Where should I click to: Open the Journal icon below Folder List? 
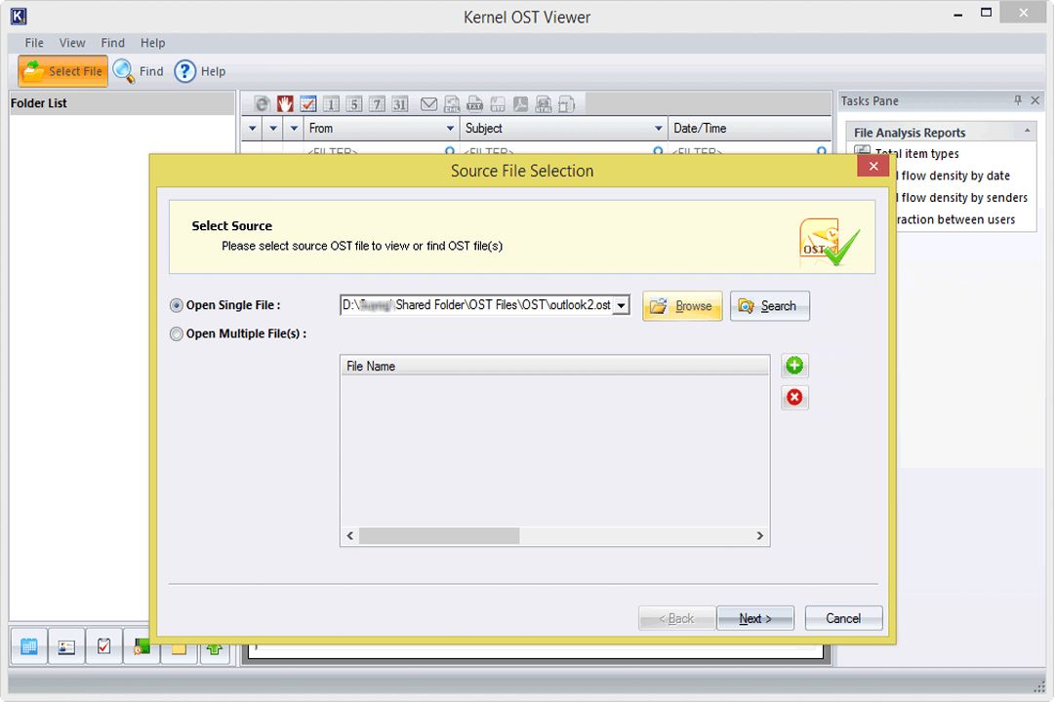142,647
